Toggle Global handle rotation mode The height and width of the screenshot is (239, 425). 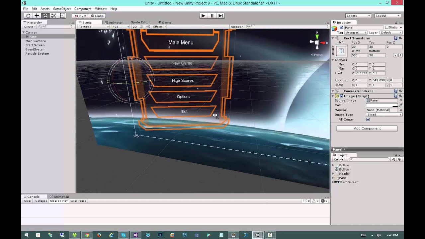coord(97,16)
